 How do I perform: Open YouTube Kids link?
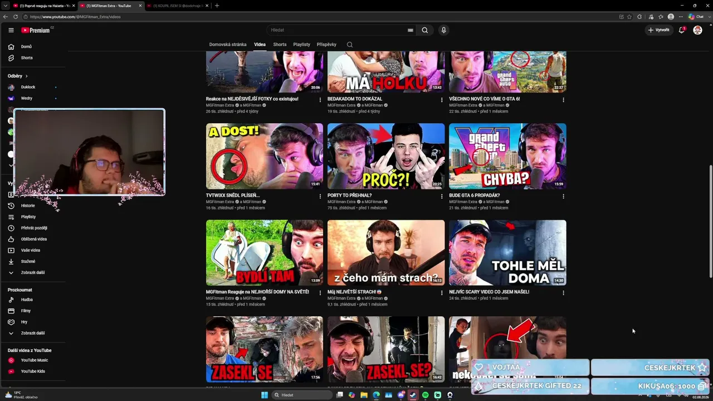pos(33,371)
